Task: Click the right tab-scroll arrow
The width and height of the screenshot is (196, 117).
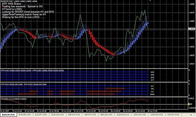Action: click(x=194, y=115)
